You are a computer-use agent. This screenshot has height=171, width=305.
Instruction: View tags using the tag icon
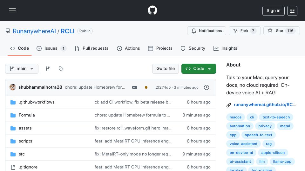click(61, 69)
